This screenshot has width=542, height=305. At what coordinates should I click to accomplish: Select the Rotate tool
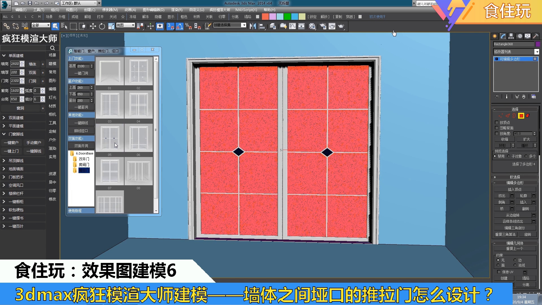coord(102,26)
